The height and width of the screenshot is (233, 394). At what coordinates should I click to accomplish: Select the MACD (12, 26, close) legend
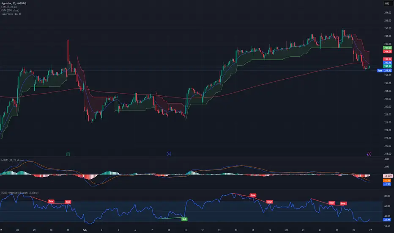pos(12,160)
